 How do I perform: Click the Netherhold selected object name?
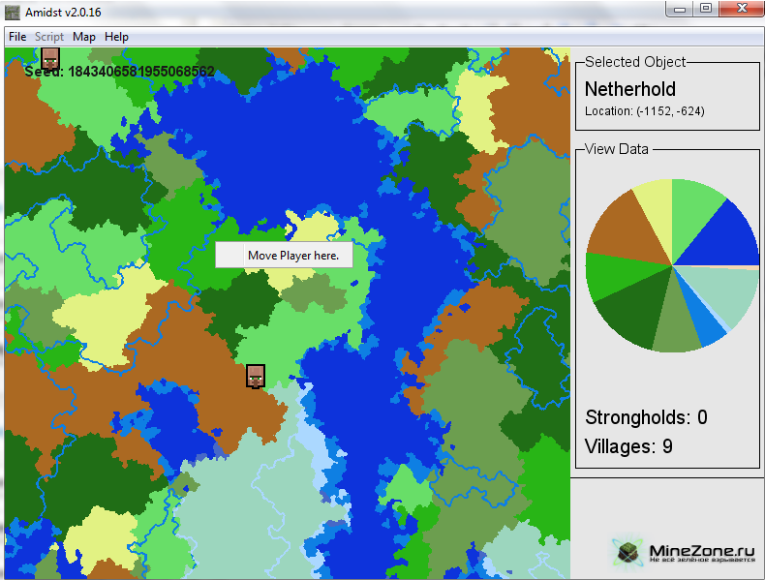point(629,89)
